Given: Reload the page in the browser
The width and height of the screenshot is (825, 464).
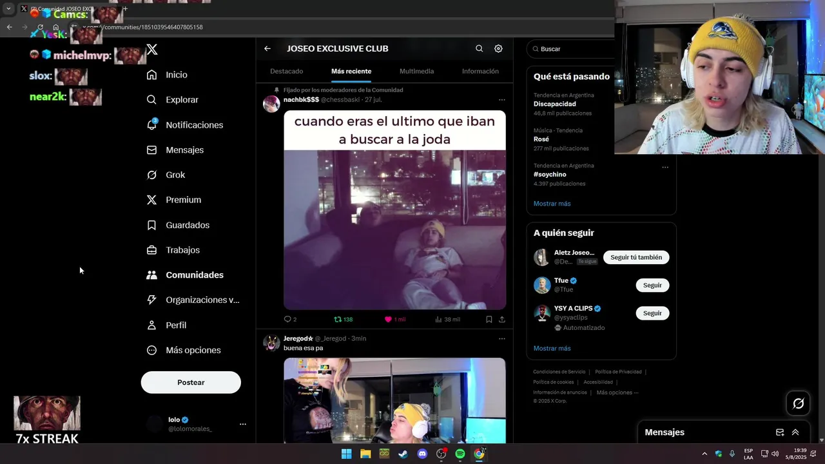Looking at the screenshot, I should click(40, 27).
